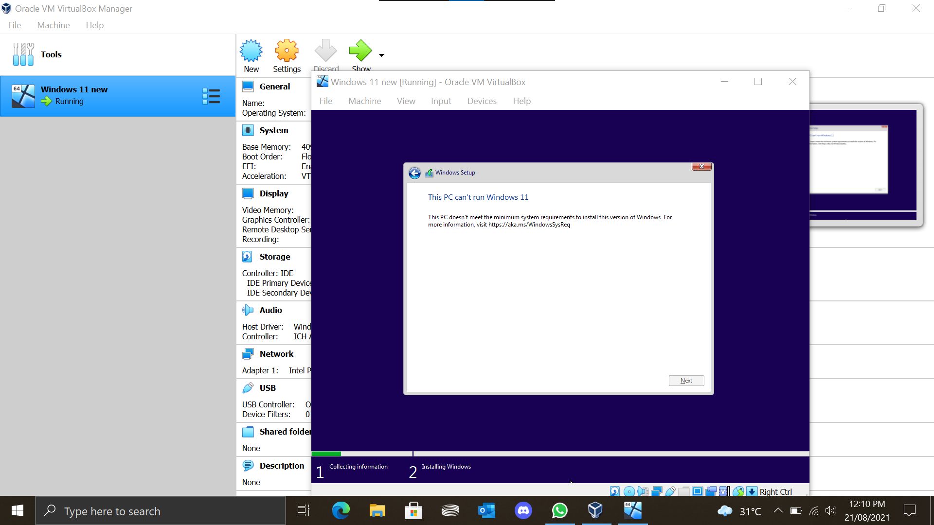The height and width of the screenshot is (525, 934).
Task: Open Microsoft Store from the taskbar
Action: coord(413,510)
